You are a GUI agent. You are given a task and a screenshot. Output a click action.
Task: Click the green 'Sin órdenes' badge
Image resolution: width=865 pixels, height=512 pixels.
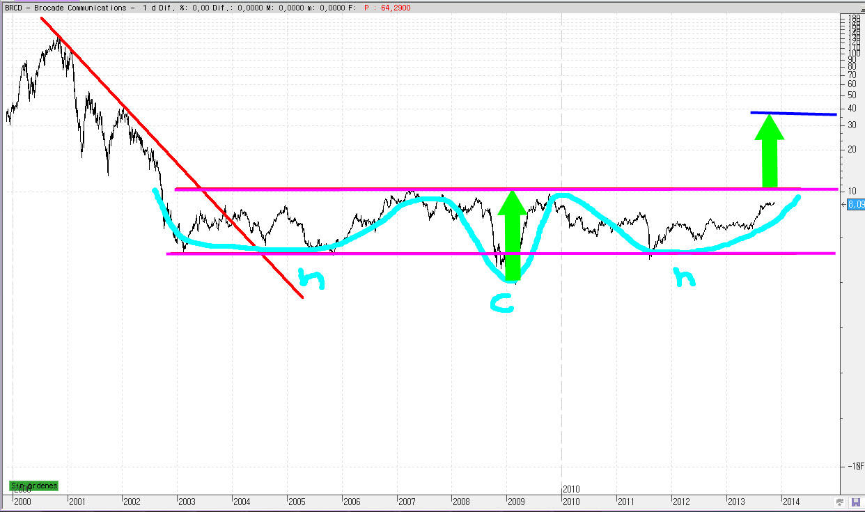point(33,486)
